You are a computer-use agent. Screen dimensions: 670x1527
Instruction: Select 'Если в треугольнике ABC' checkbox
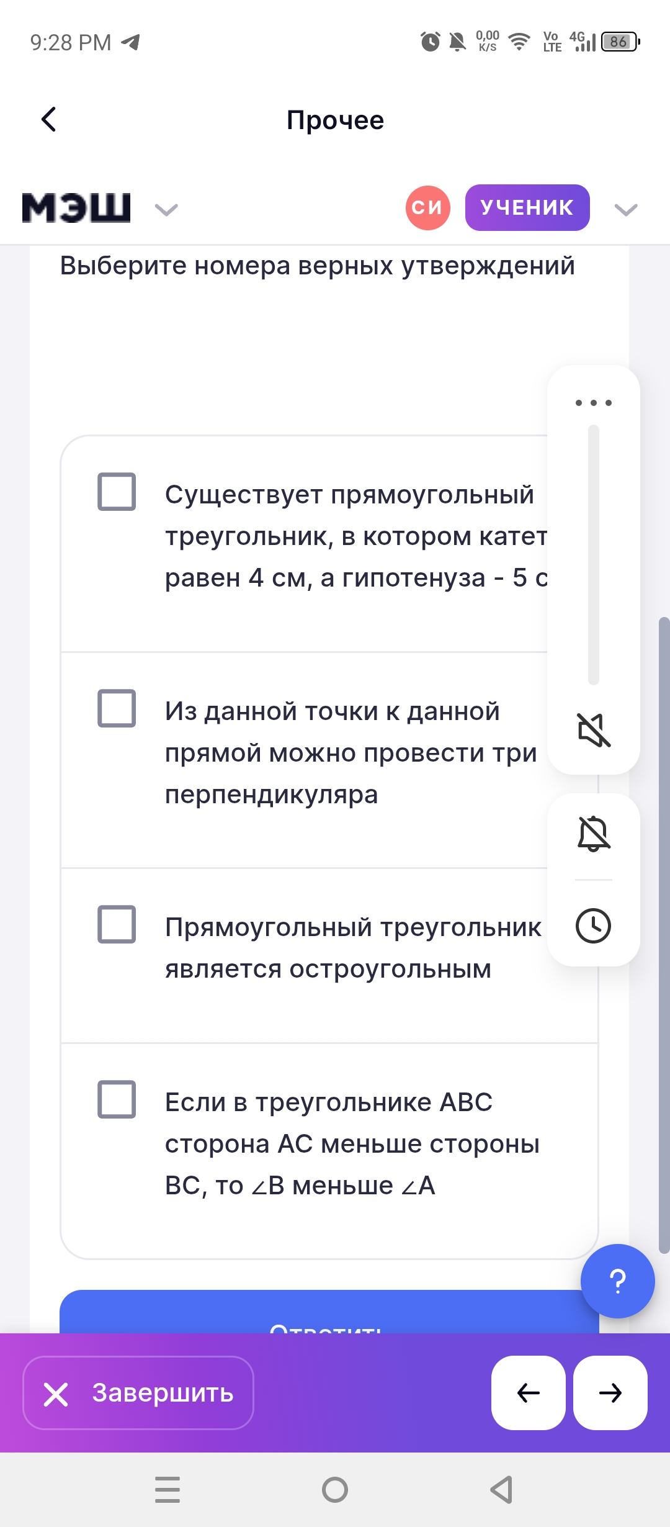[x=117, y=1099]
